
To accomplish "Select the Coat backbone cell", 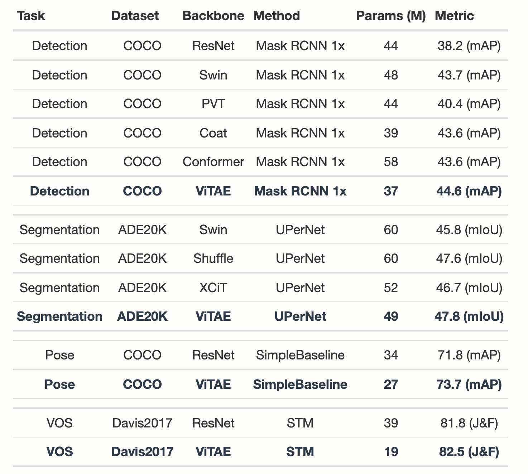I will pyautogui.click(x=213, y=133).
